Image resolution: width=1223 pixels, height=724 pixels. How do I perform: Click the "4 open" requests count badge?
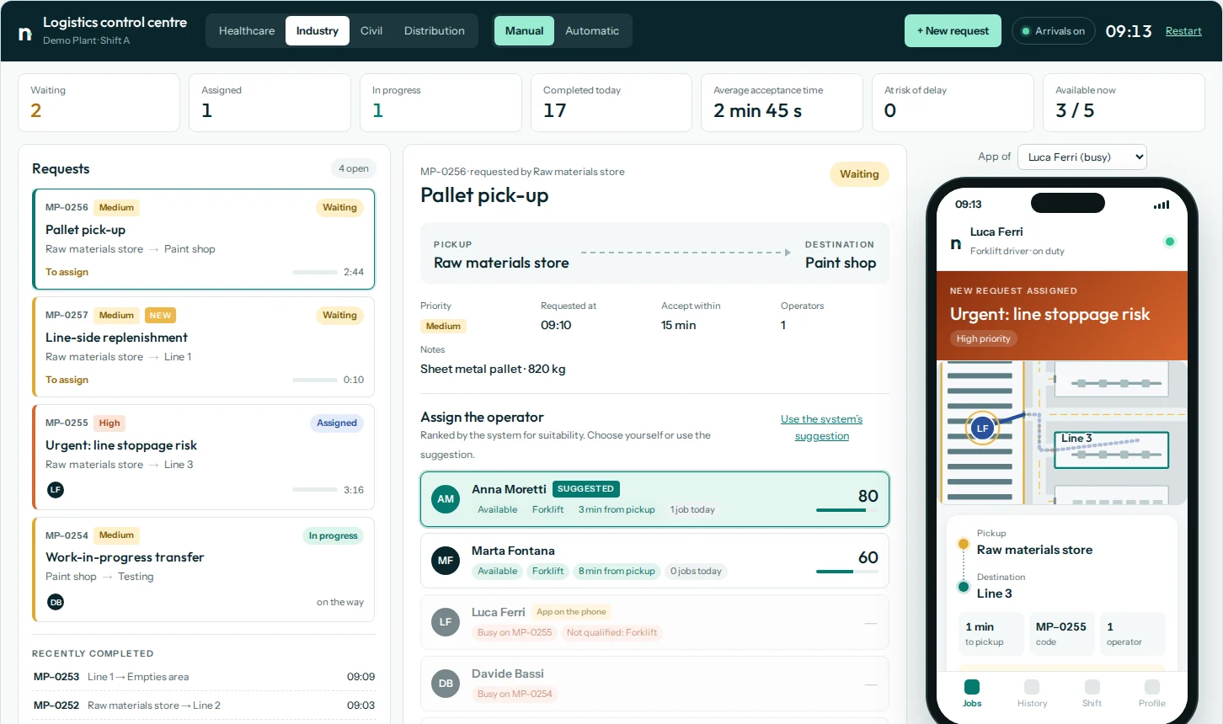point(354,168)
